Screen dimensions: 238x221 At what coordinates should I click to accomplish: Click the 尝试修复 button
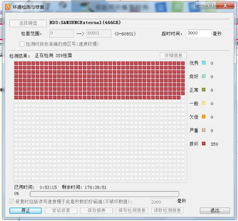(61, 211)
